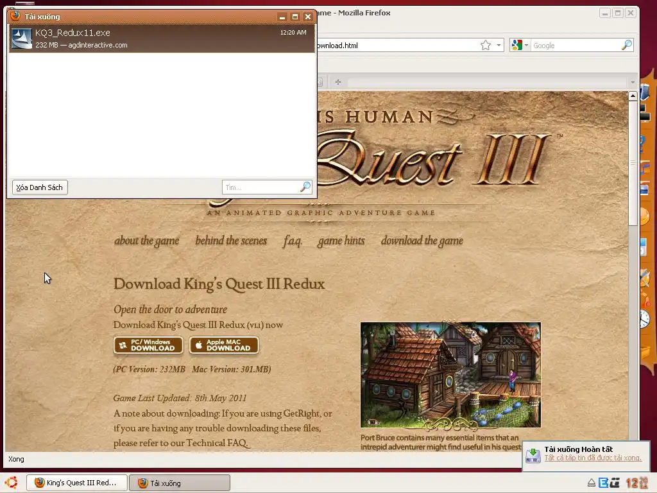657x493 pixels.
Task: Click the clock icon in the right dock
Action: pos(644,319)
